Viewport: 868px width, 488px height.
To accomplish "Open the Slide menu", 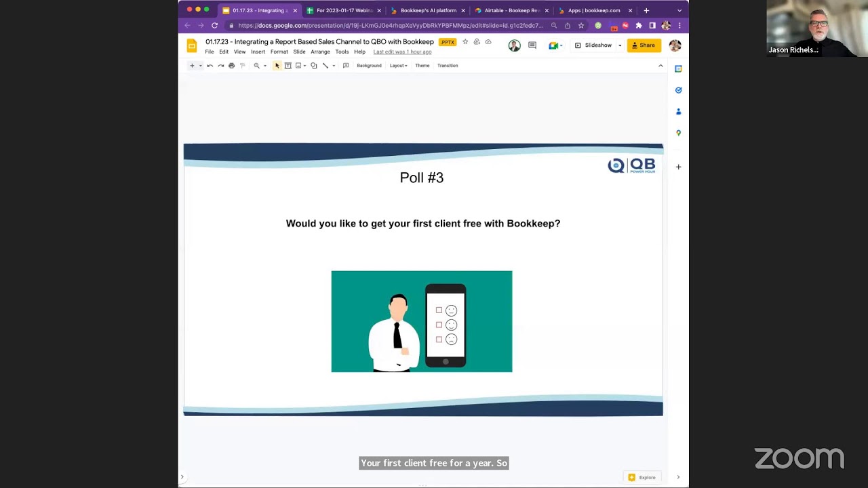I will coord(299,52).
